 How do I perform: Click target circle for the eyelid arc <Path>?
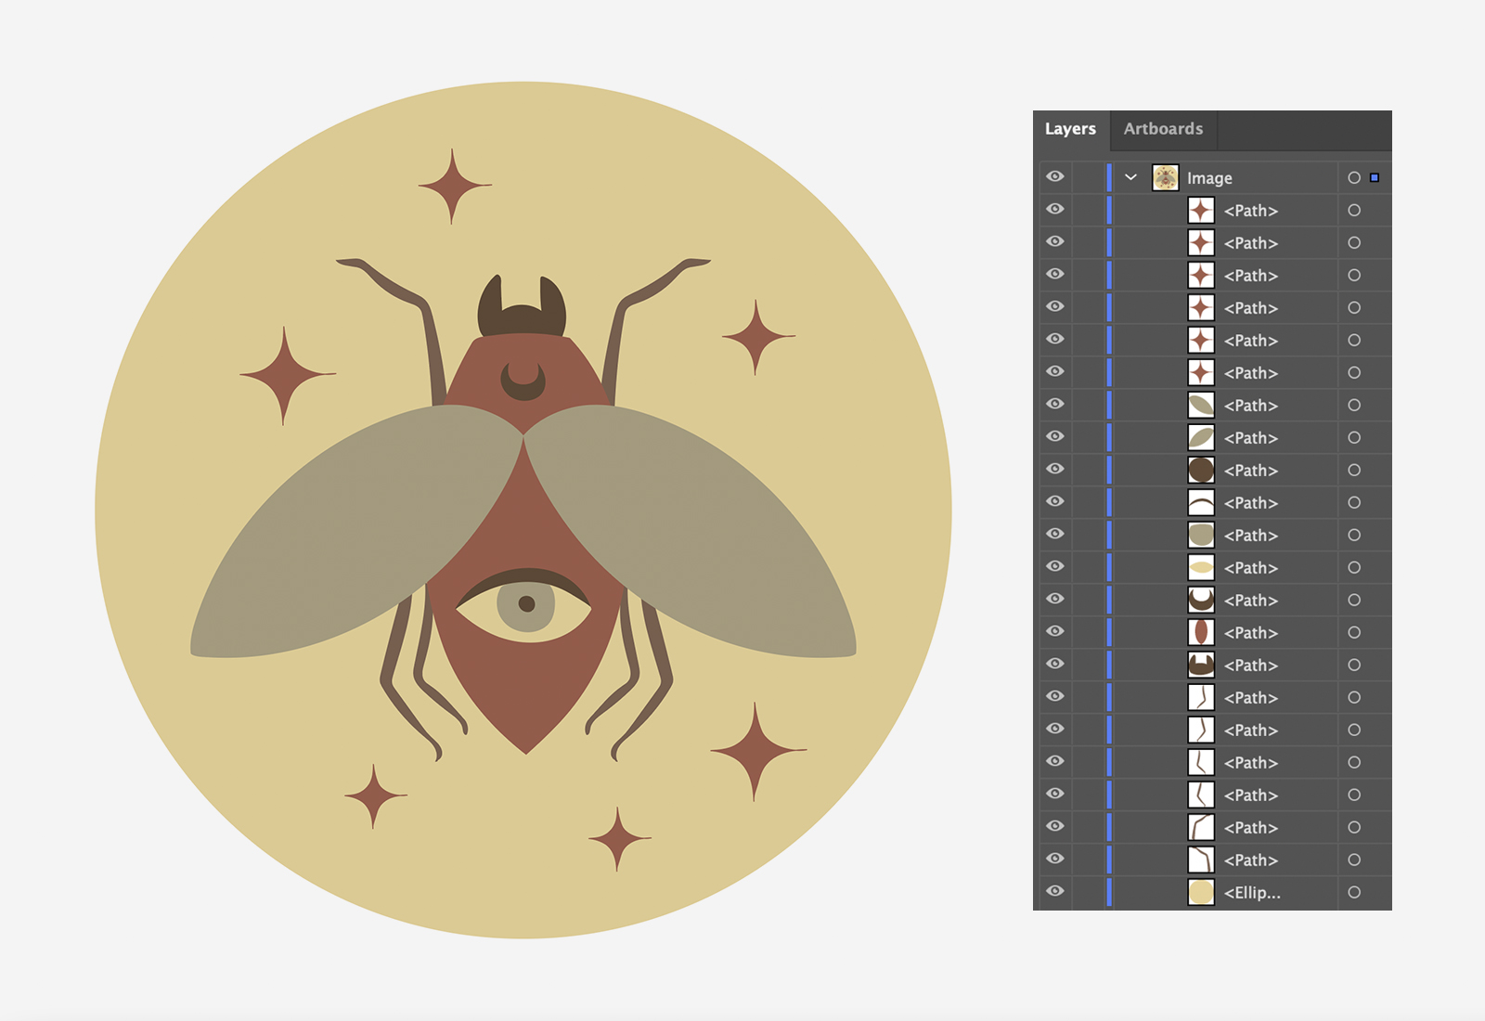point(1354,502)
